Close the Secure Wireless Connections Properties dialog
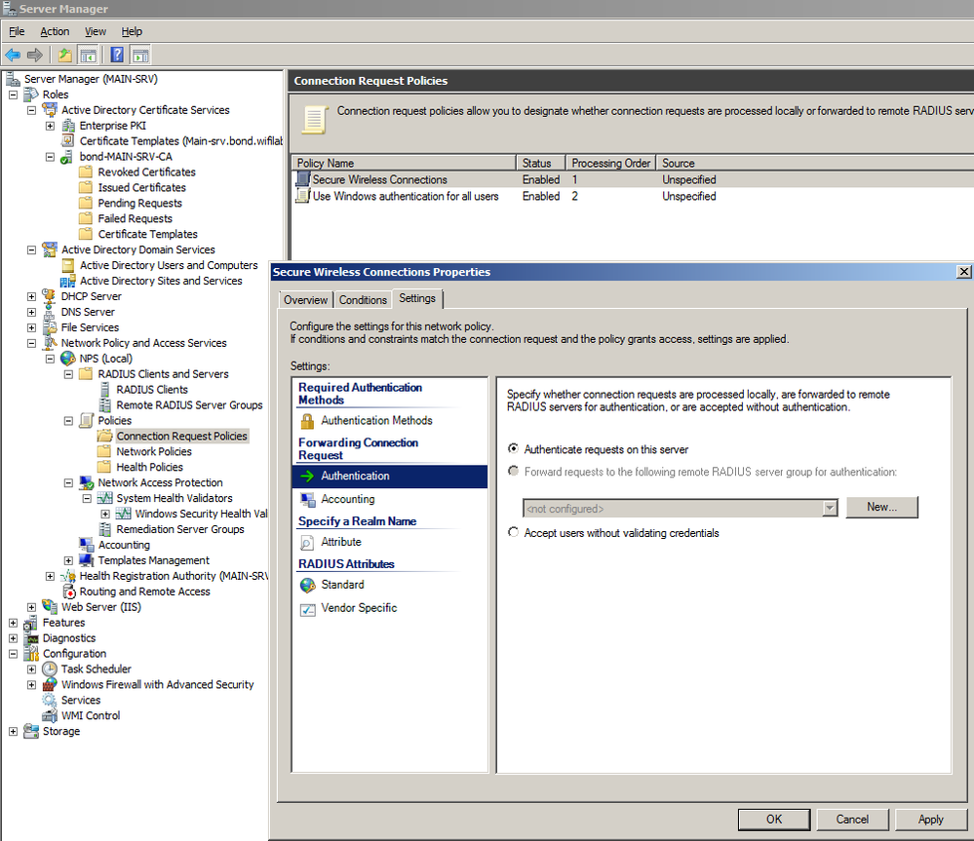 [x=963, y=272]
